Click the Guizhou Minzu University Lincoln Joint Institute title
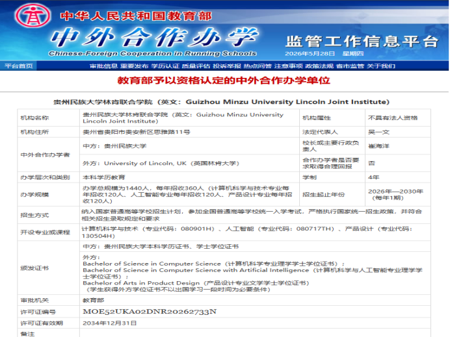This screenshot has height=337, width=450. click(221, 102)
